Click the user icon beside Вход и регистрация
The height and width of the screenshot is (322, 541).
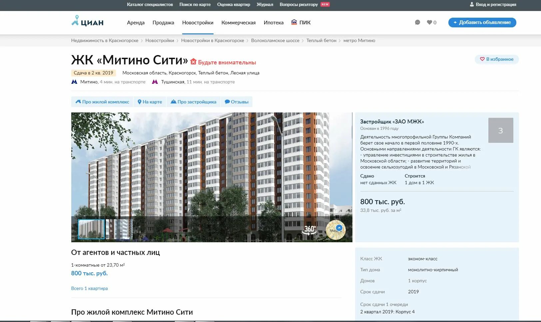coord(472,4)
